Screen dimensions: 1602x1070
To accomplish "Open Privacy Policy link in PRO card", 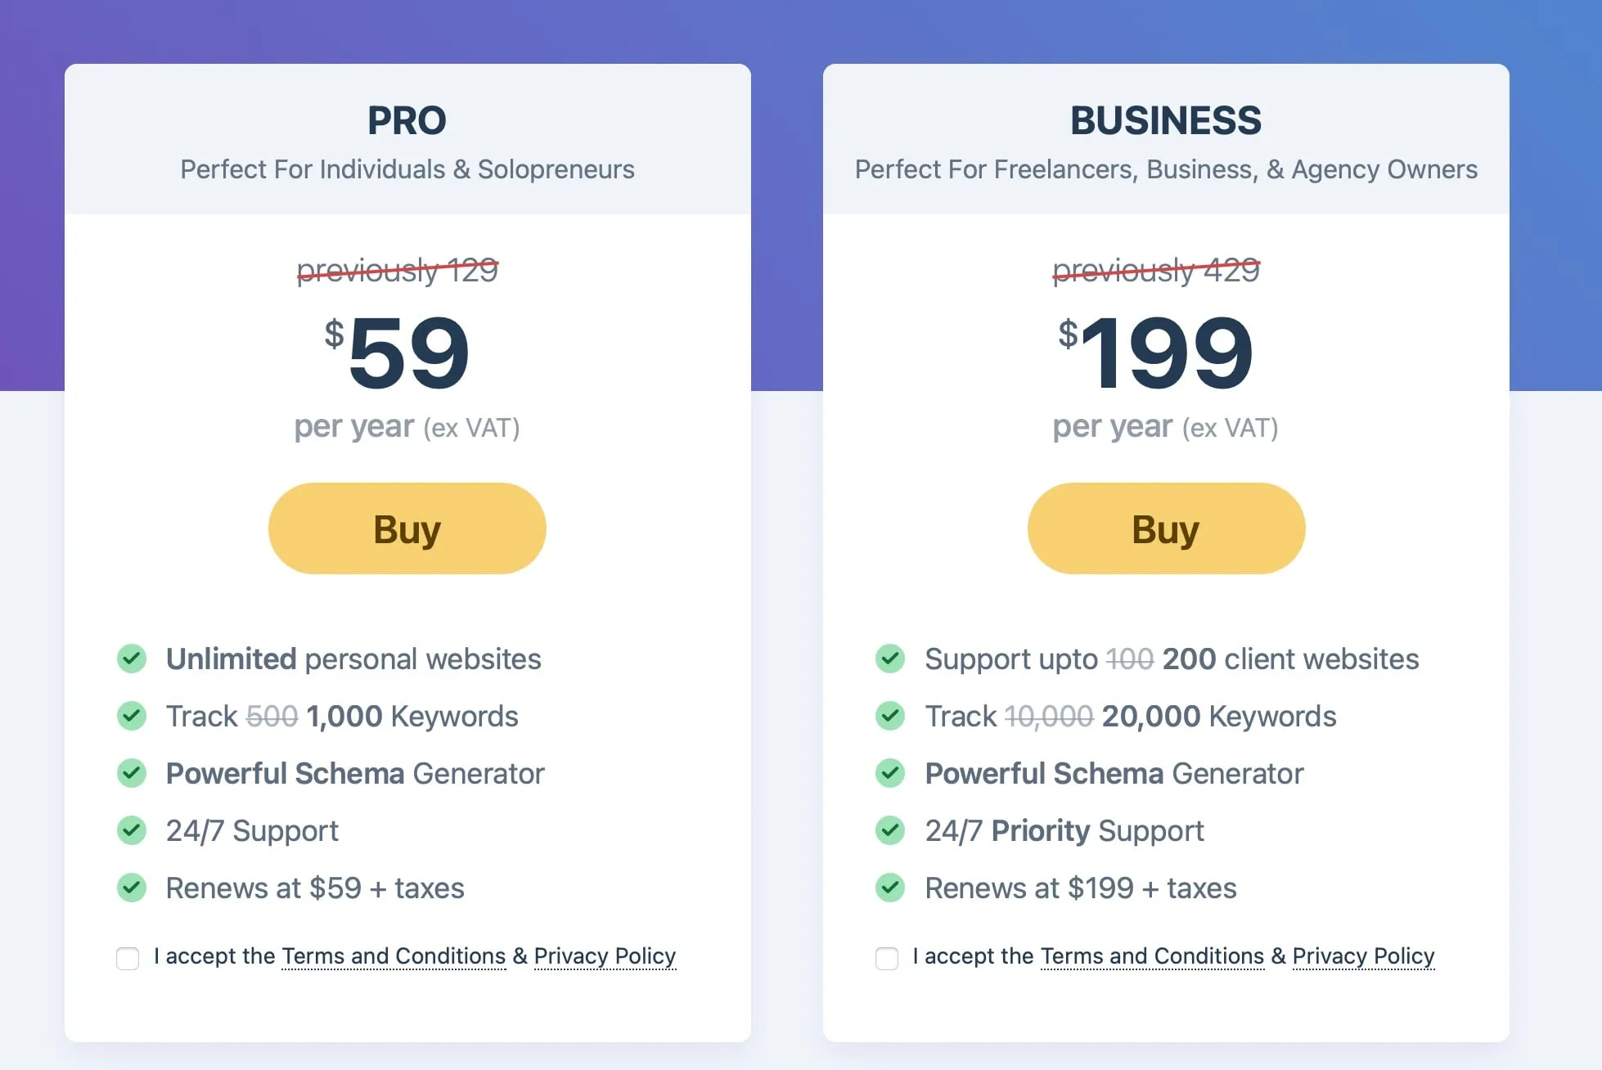I will coord(605,956).
